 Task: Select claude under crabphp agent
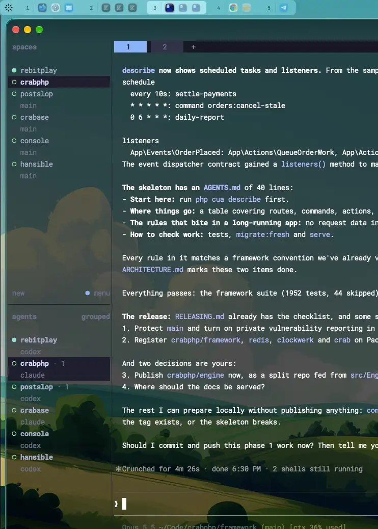click(x=33, y=375)
